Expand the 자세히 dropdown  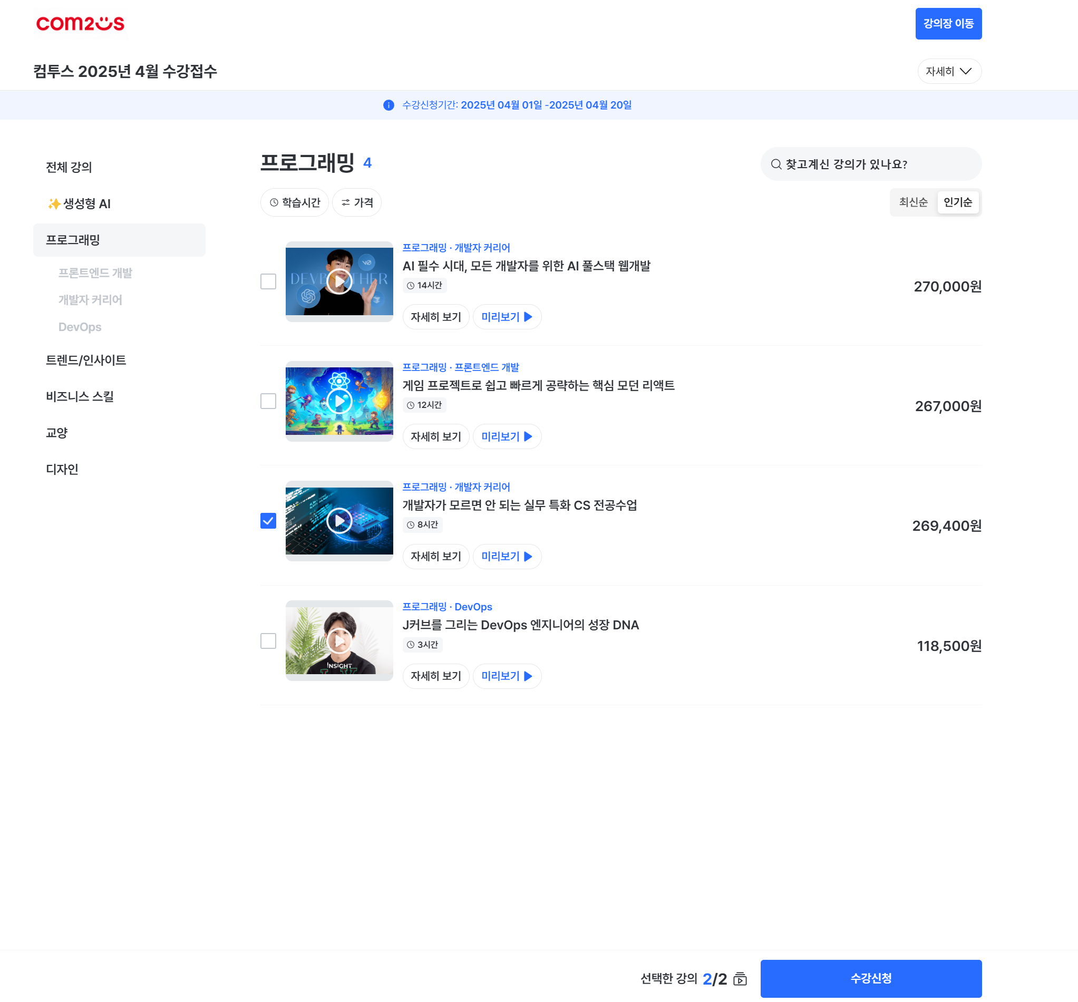[949, 71]
